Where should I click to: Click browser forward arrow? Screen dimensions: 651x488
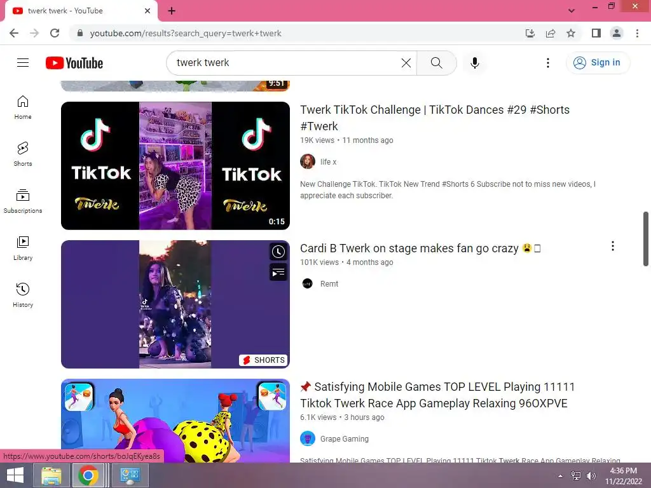[x=34, y=33]
